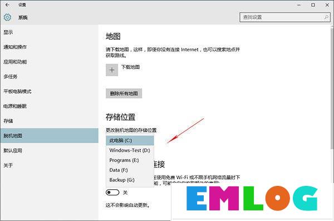The image size is (334, 221).
Task: Click the search magnifier icon
Action: click(x=326, y=17)
